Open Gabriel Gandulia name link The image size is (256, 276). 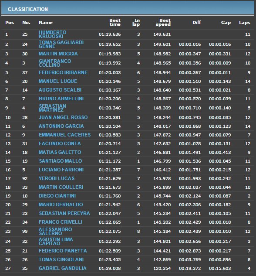point(63,268)
